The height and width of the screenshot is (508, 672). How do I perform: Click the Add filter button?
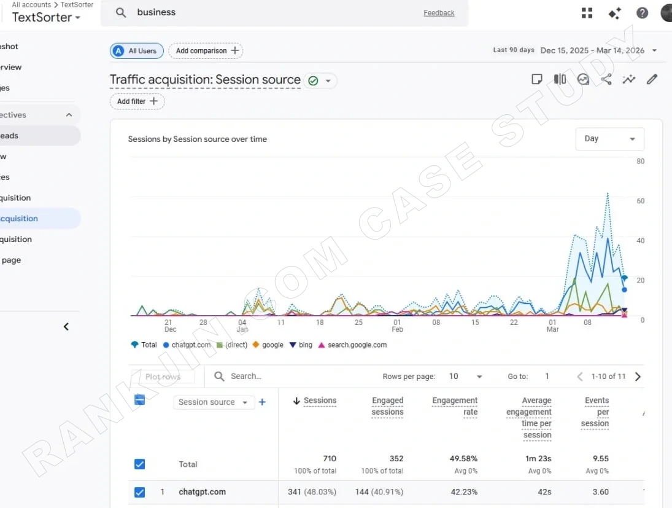[137, 102]
